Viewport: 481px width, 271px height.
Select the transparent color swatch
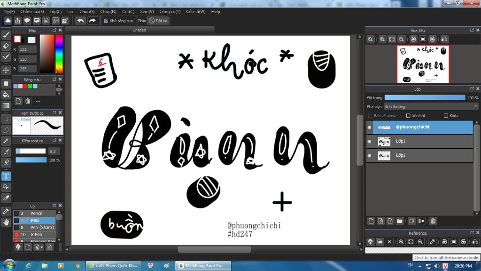pyautogui.click(x=31, y=40)
